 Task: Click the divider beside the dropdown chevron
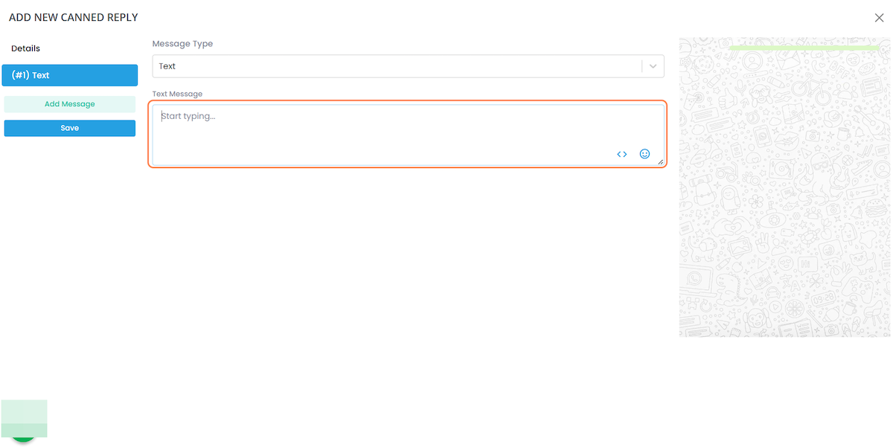point(641,66)
